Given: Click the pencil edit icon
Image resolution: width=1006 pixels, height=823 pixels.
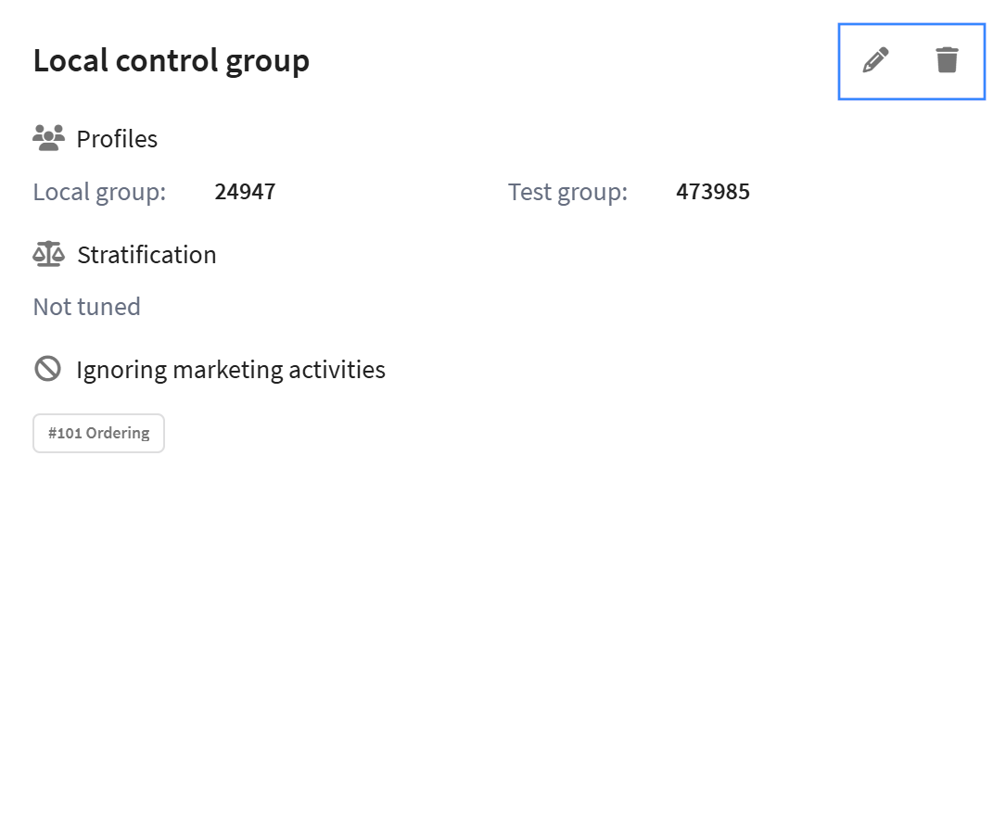Looking at the screenshot, I should [x=875, y=60].
